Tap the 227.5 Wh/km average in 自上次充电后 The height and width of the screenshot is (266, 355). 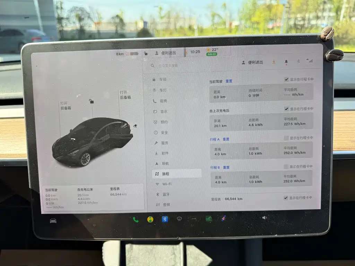pos(295,124)
